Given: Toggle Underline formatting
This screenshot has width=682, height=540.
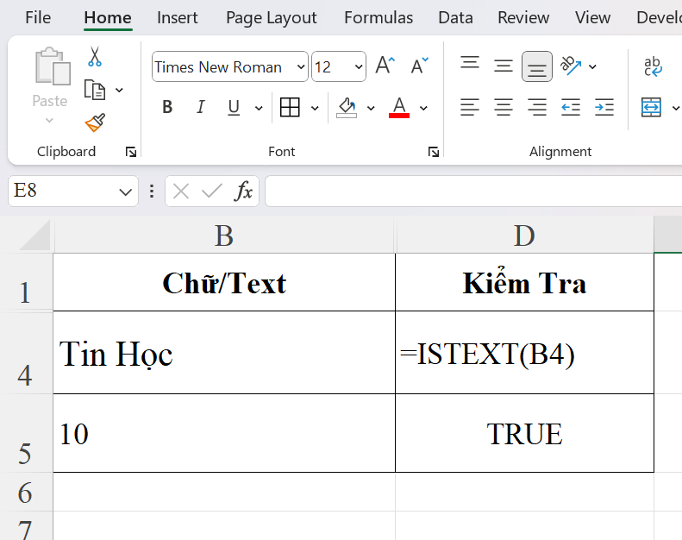Looking at the screenshot, I should point(234,107).
